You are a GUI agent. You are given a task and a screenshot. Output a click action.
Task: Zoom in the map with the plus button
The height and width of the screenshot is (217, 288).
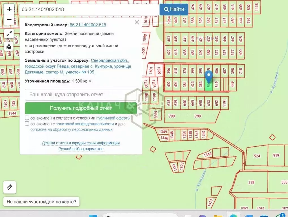pyautogui.click(x=9, y=9)
